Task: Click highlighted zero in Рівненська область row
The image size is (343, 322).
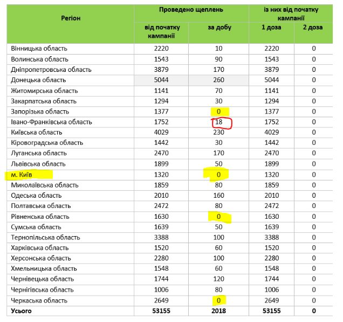Action: 219,217
